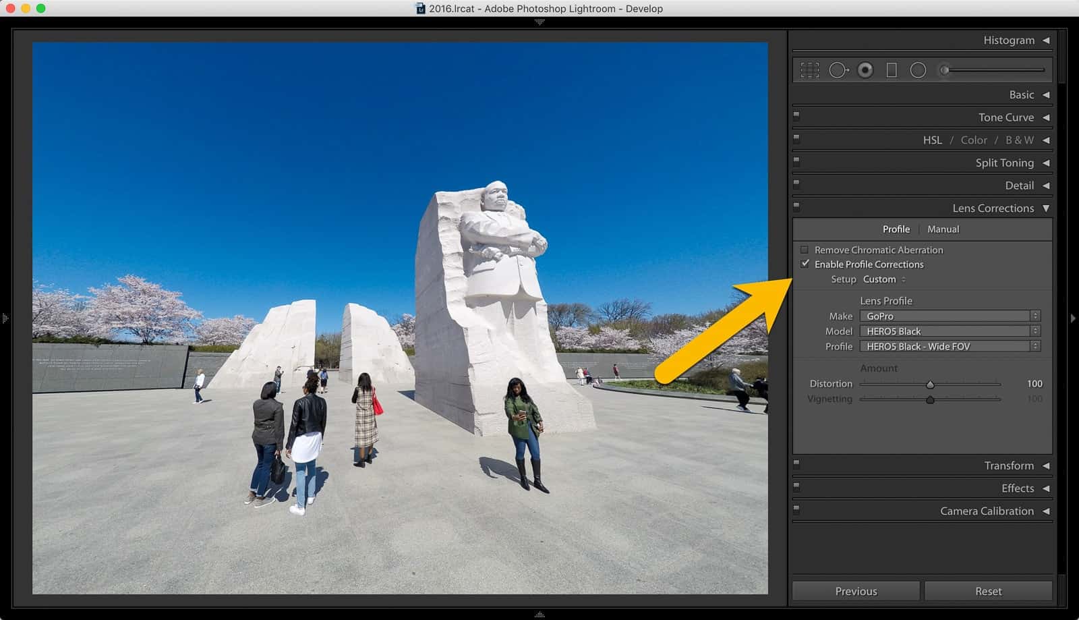Collapse the Lens Corrections panel
Image resolution: width=1079 pixels, height=620 pixels.
pyautogui.click(x=1046, y=208)
